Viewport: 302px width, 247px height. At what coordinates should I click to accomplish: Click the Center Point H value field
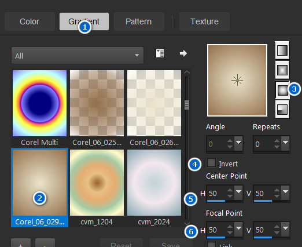(x=216, y=193)
